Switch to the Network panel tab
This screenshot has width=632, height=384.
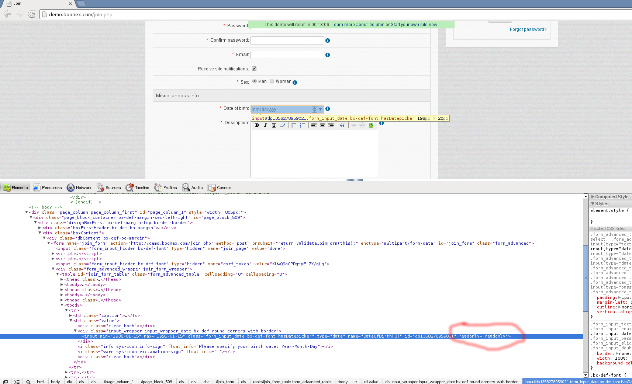click(x=79, y=188)
